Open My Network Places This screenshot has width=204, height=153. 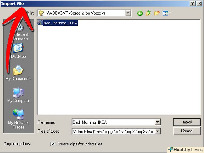point(18,119)
